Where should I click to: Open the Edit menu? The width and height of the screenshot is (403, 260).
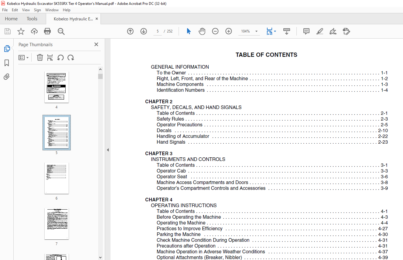tap(15, 10)
